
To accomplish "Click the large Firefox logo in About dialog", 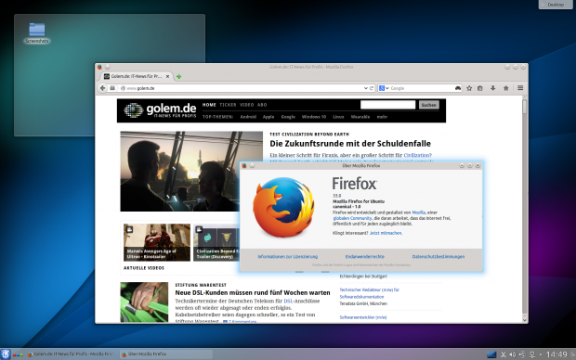I will [x=283, y=208].
